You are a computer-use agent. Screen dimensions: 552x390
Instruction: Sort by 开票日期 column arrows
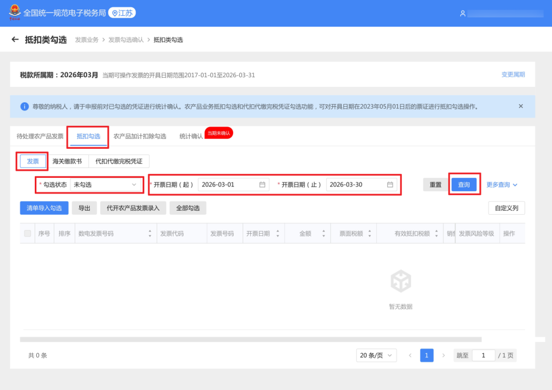pyautogui.click(x=278, y=234)
